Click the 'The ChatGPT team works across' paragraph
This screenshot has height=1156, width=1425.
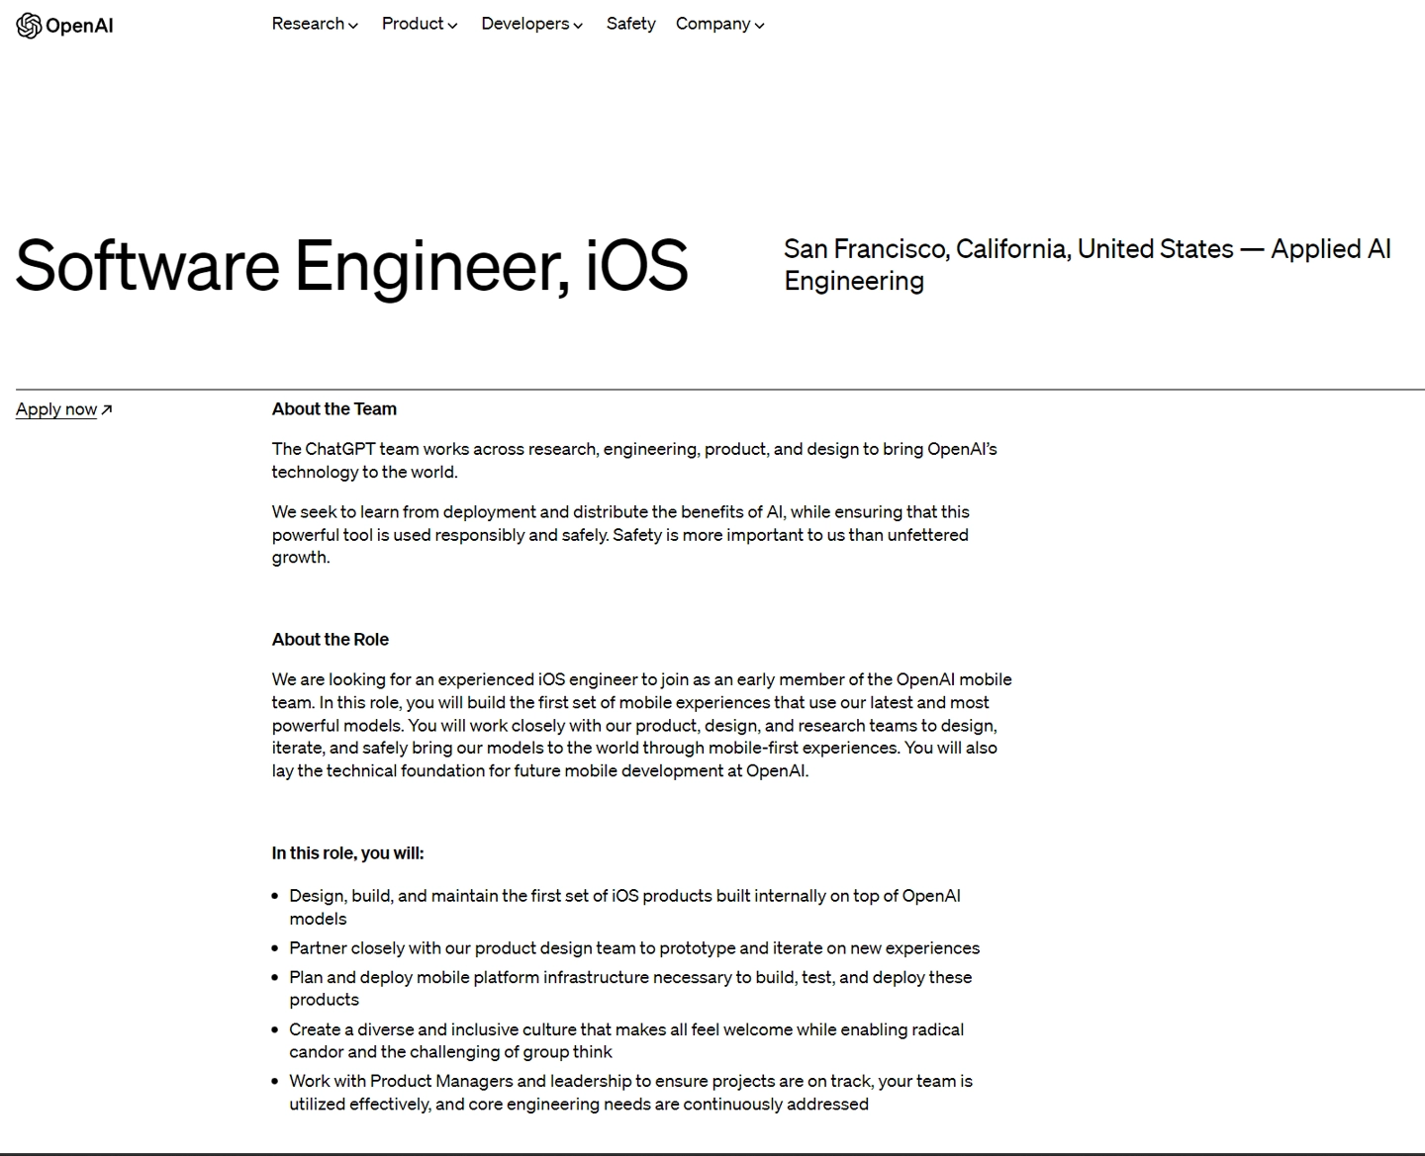[634, 461]
